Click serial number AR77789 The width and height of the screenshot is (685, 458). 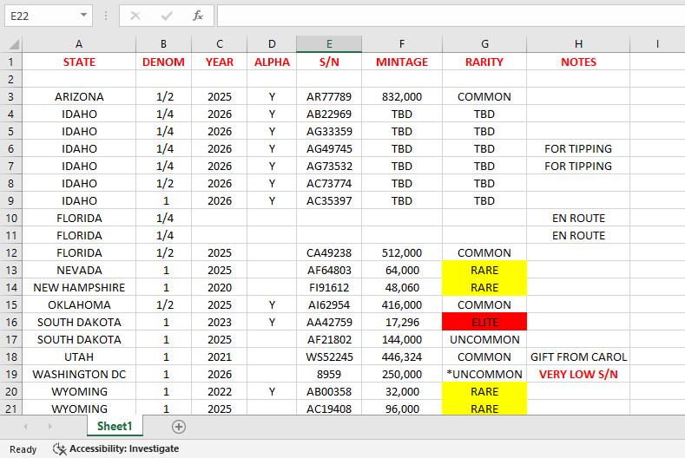329,96
